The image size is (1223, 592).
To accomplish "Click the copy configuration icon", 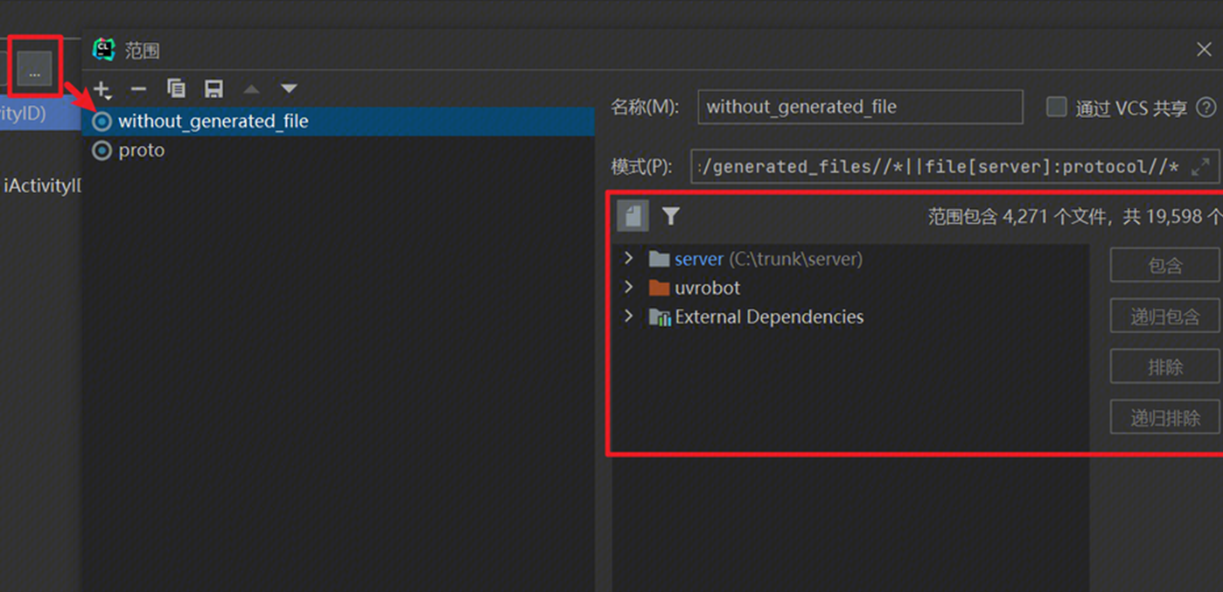I will tap(176, 89).
